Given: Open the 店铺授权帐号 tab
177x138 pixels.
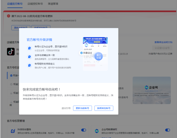Looking at the screenshot, I should 35,4.
